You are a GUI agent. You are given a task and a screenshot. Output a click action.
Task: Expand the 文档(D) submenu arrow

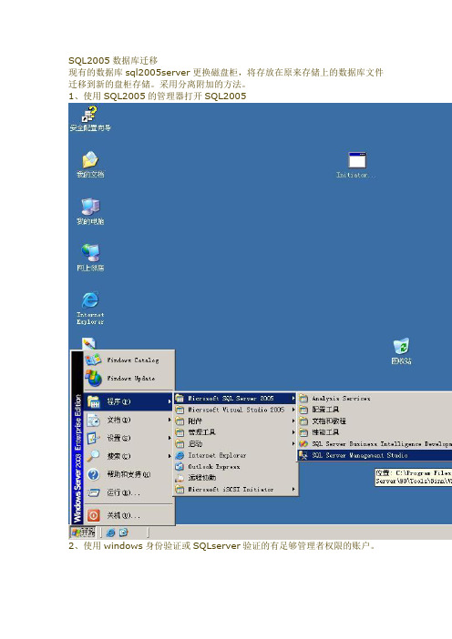pos(169,420)
